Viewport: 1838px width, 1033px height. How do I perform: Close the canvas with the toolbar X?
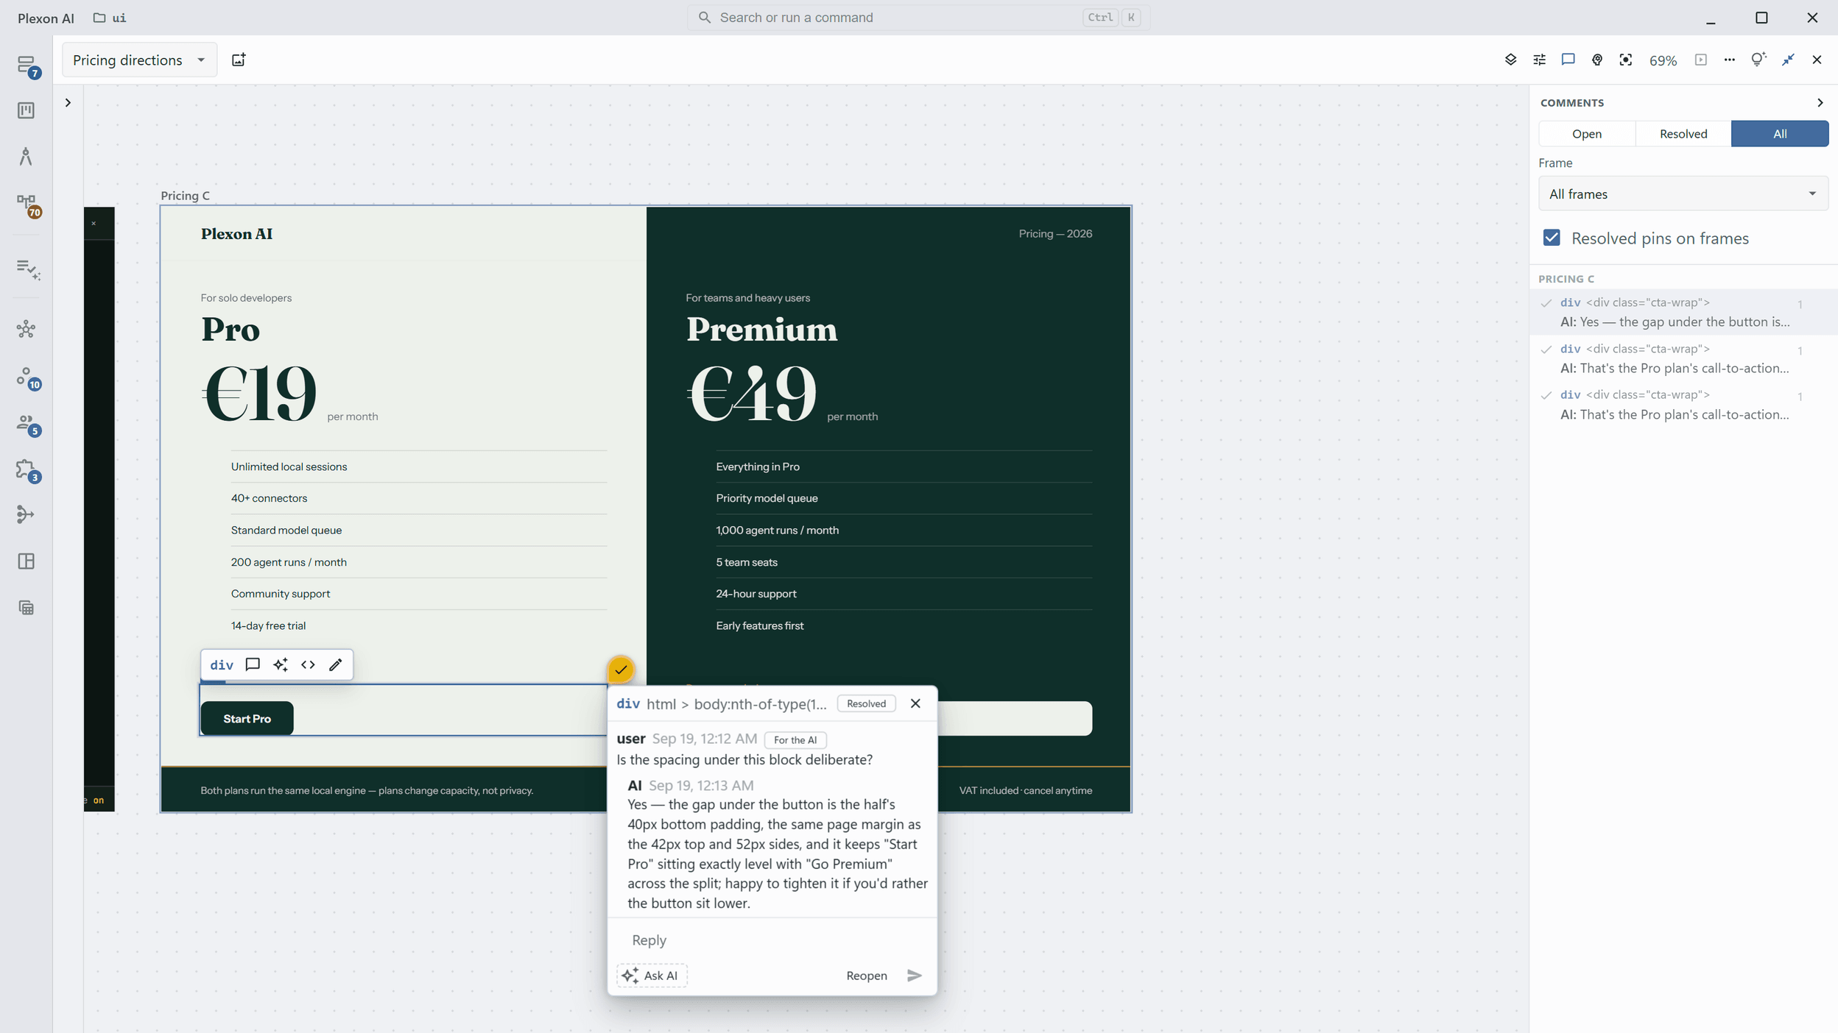[1817, 60]
